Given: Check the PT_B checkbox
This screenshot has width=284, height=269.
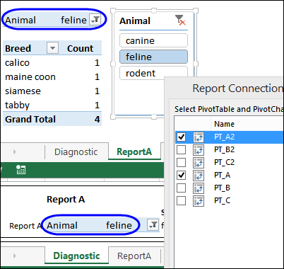Looking at the screenshot, I should pos(181,188).
